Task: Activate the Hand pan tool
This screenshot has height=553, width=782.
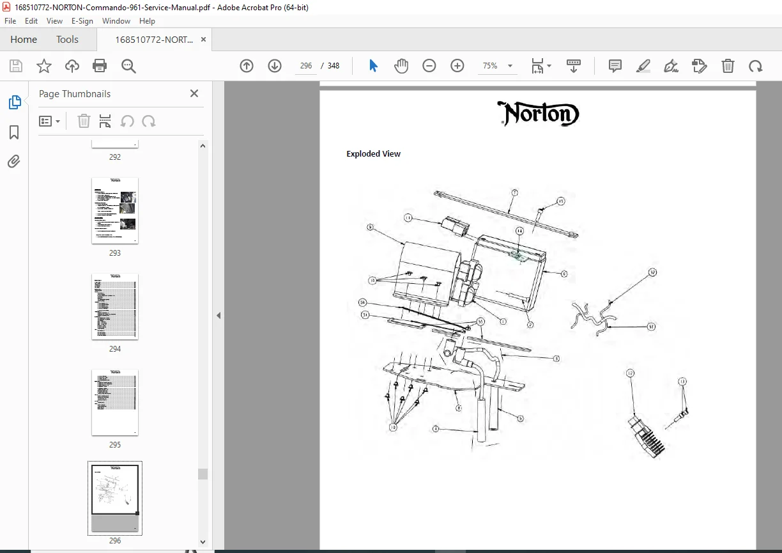Action: [x=401, y=66]
